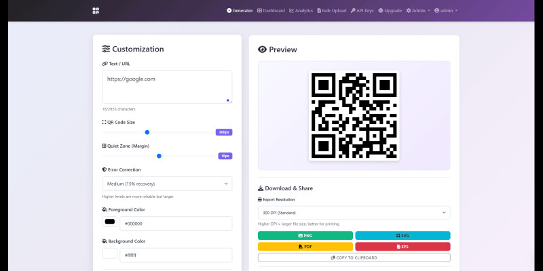Download the QR code as PNG
Viewport: 543px width, 271px height.
coord(305,236)
